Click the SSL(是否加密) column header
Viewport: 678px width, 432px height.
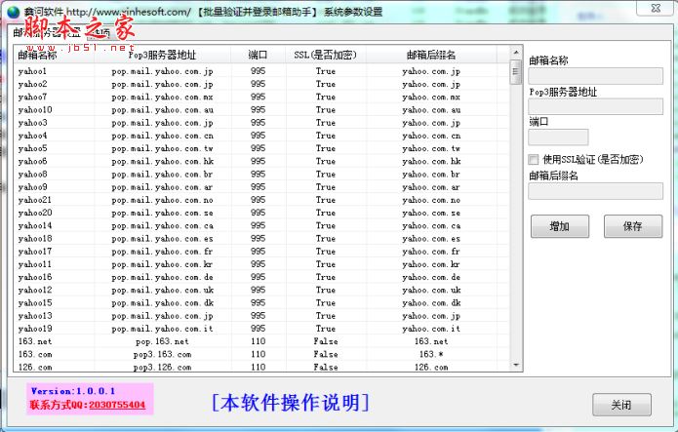[325, 56]
